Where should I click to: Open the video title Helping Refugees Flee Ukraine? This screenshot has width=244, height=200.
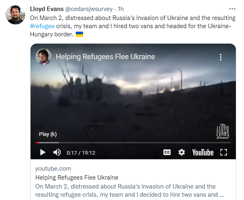point(106,57)
